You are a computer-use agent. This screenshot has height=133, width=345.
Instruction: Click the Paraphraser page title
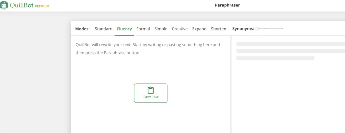[x=227, y=5]
